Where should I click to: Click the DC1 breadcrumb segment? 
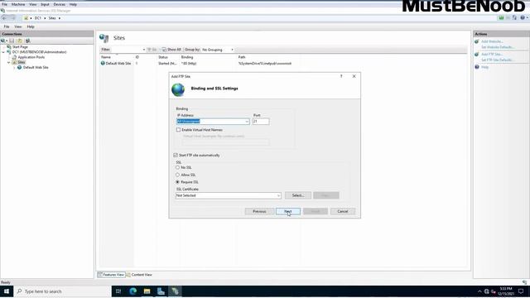click(37, 18)
